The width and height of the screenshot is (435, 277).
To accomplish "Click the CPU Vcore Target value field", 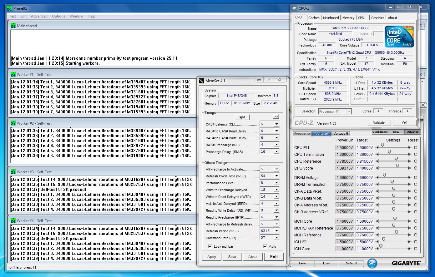I will 365,168.
